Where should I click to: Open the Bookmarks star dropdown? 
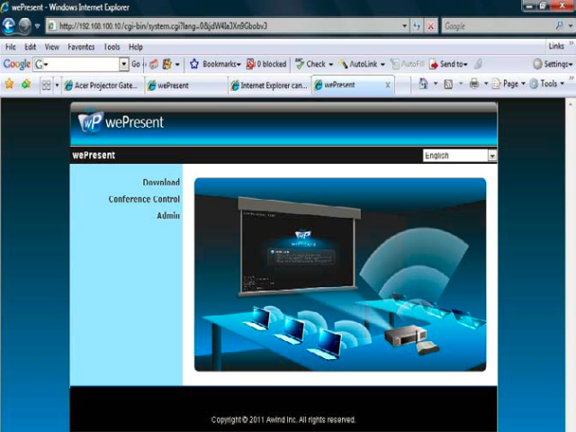tap(215, 64)
